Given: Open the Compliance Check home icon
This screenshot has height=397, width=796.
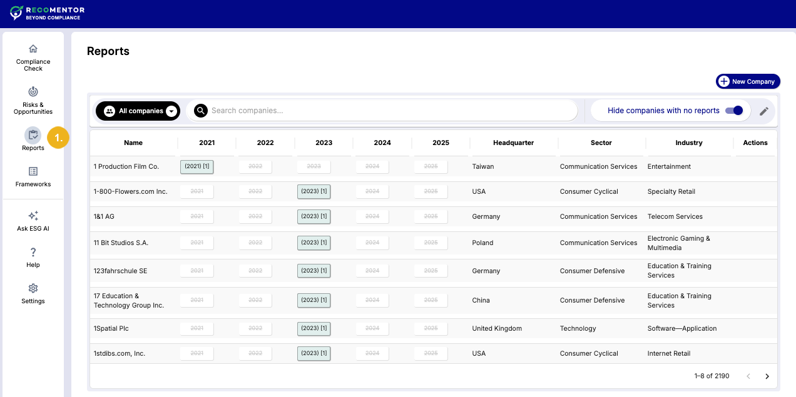Looking at the screenshot, I should click(x=33, y=49).
